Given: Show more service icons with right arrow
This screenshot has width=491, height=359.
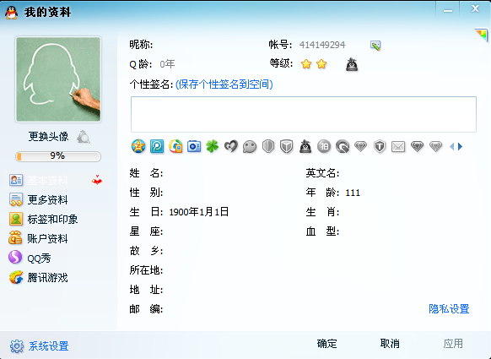Looking at the screenshot, I should click(460, 146).
